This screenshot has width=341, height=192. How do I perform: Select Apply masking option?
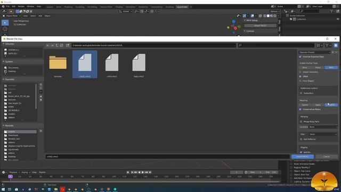pyautogui.click(x=318, y=105)
